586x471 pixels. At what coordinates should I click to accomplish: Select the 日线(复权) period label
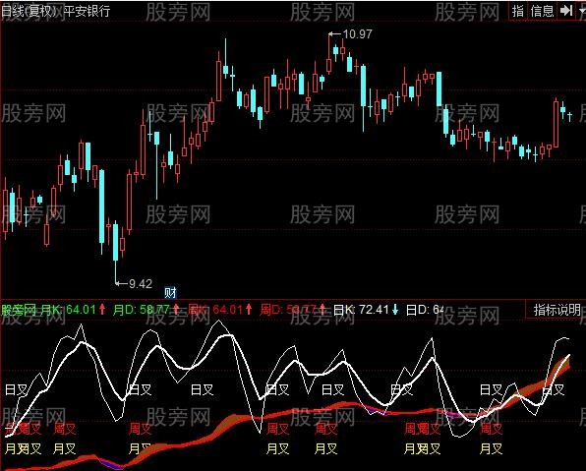pos(29,11)
